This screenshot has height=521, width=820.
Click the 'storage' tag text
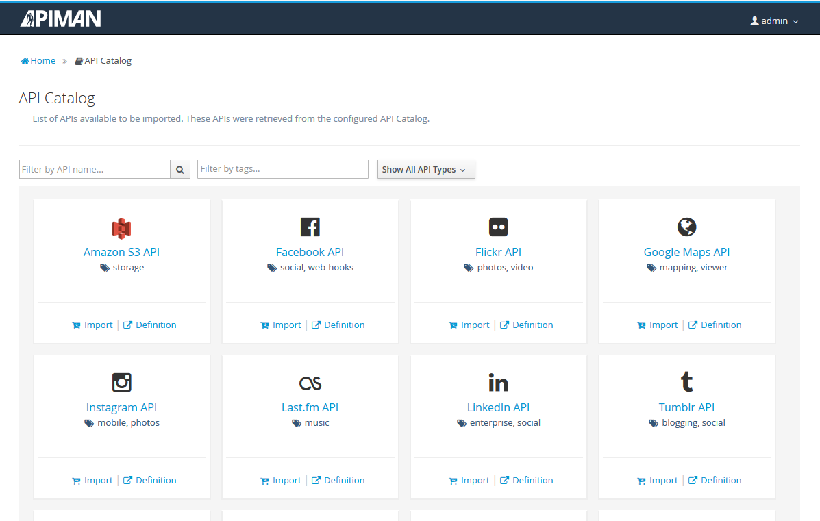tap(128, 268)
